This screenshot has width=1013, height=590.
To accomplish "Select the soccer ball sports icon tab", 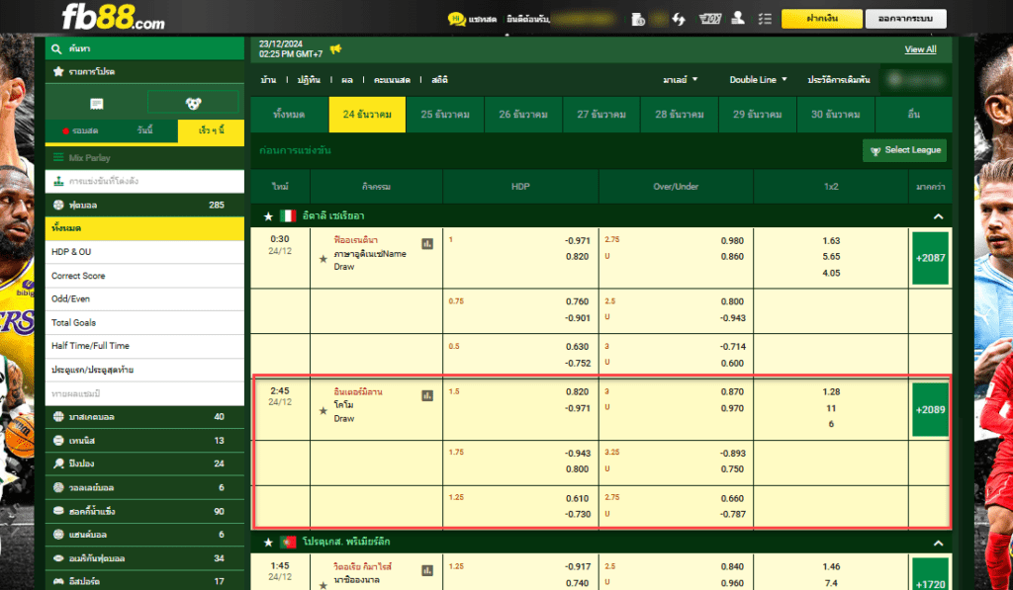I will [193, 103].
